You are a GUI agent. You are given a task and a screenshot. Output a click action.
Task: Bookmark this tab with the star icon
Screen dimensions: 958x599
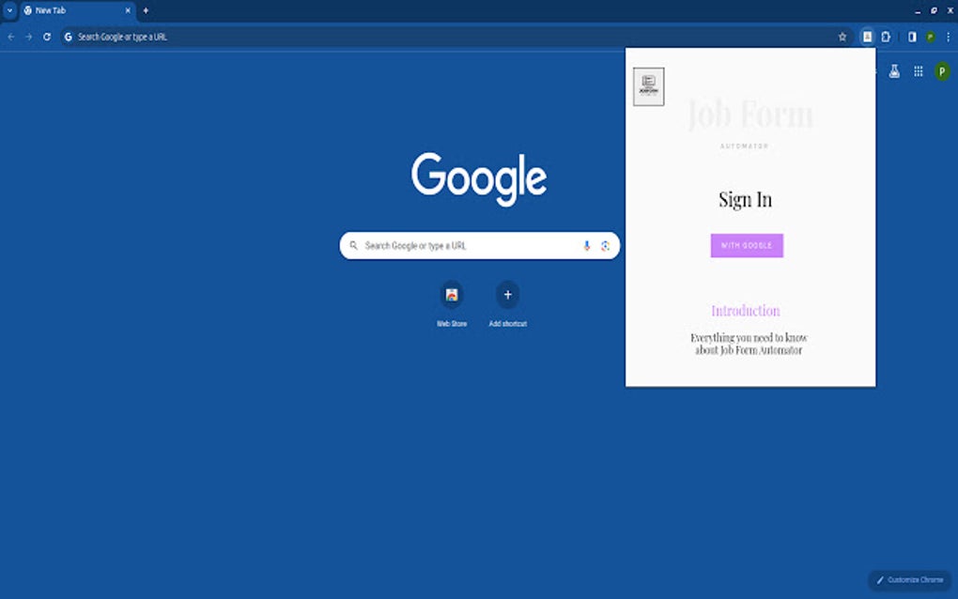[x=842, y=37]
